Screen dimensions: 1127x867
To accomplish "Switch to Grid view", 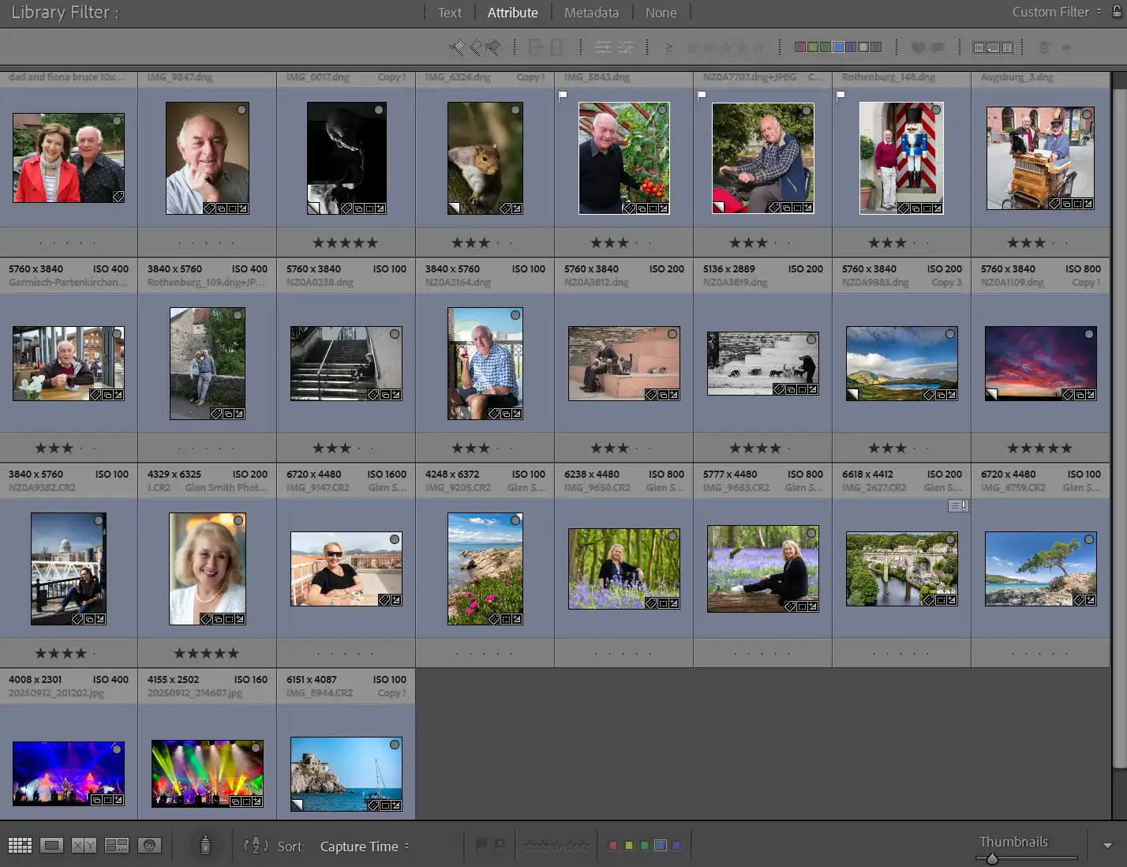I will (20, 846).
